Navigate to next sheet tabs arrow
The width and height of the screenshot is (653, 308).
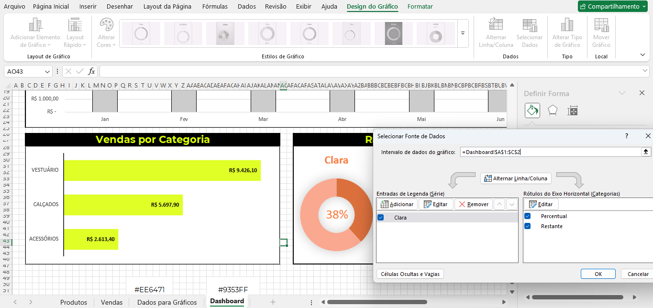click(x=31, y=302)
